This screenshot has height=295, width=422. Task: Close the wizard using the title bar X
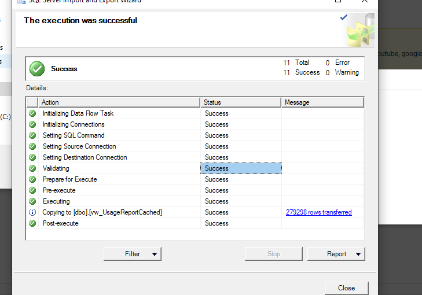tap(365, 1)
